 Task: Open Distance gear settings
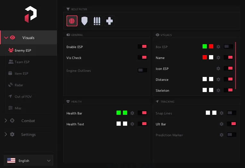coord(218,80)
